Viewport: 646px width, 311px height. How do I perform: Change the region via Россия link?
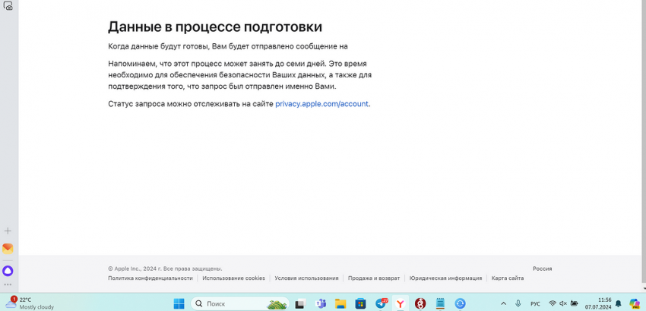[542, 269]
